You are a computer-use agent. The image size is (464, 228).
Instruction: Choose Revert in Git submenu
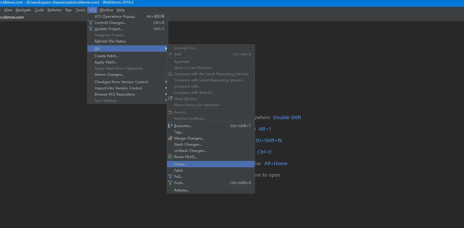click(x=211, y=112)
